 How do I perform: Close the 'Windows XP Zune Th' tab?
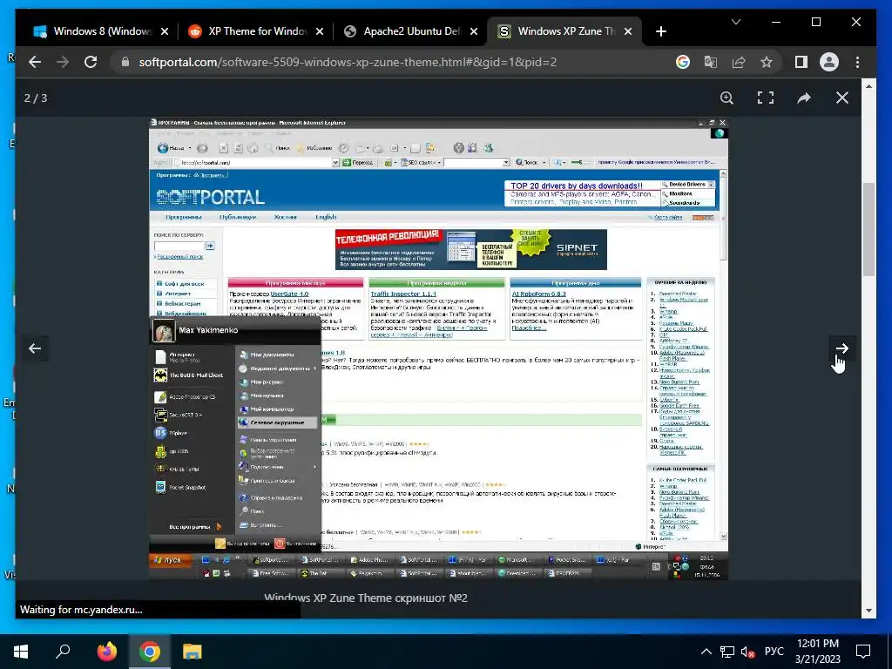(628, 32)
